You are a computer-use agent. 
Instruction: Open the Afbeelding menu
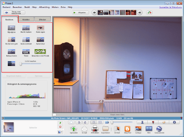44,7
